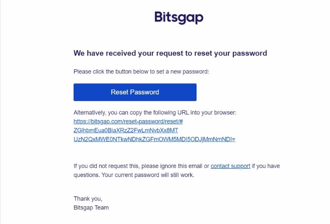Click the URL line starting with UzN2Qx

click(x=154, y=139)
